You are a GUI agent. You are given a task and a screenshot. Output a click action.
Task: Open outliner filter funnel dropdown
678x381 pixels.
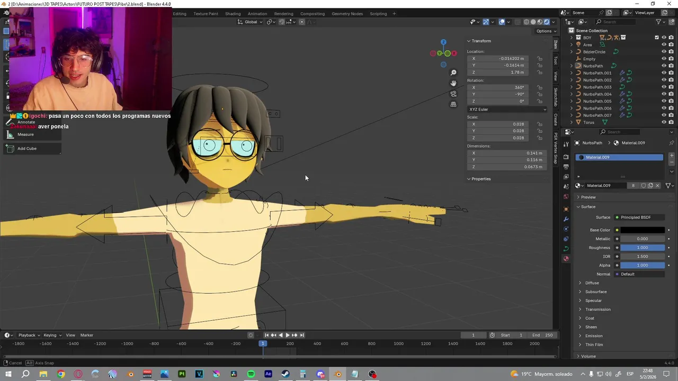[661, 22]
